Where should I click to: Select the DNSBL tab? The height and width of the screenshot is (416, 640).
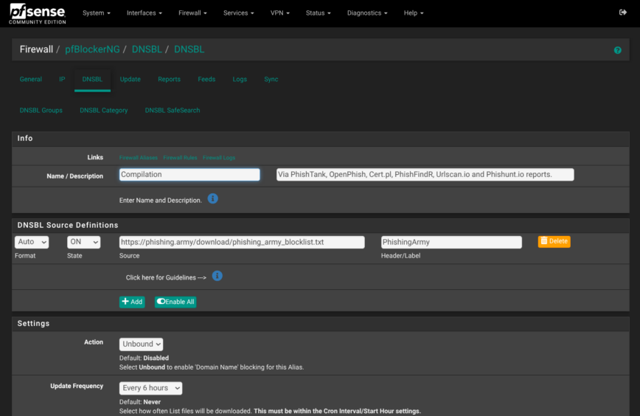tap(92, 79)
